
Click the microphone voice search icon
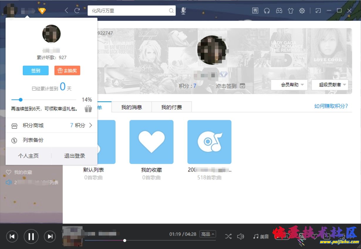[183, 11]
